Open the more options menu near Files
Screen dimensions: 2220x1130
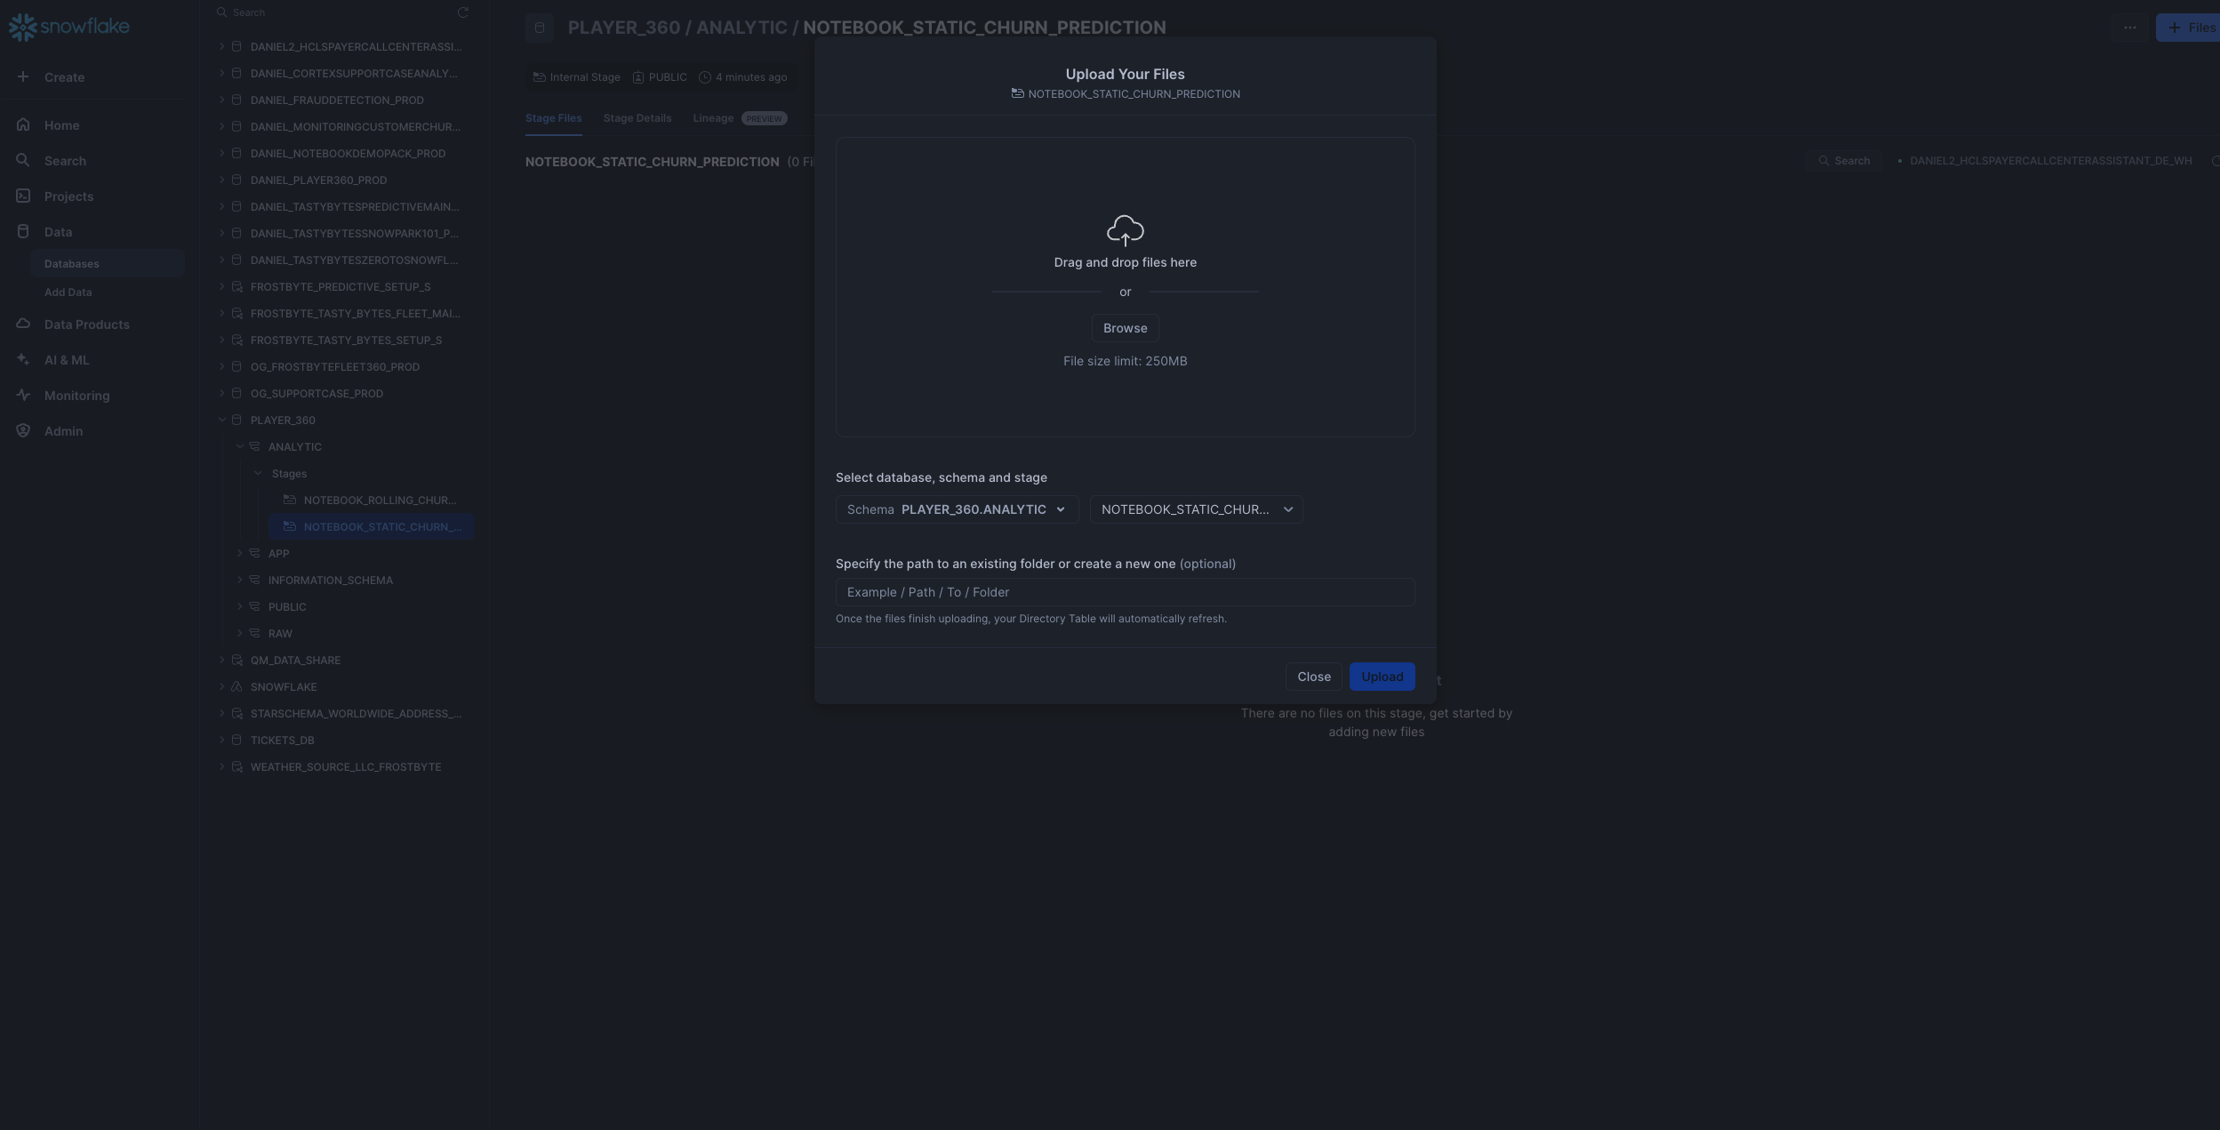click(x=2130, y=27)
